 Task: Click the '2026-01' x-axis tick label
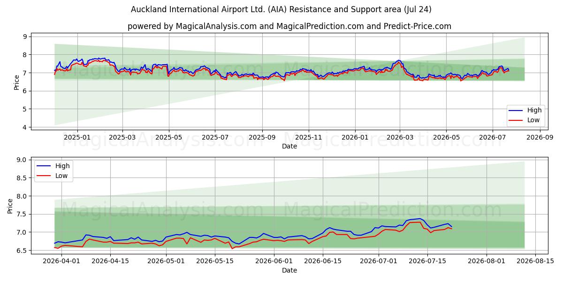click(355, 138)
